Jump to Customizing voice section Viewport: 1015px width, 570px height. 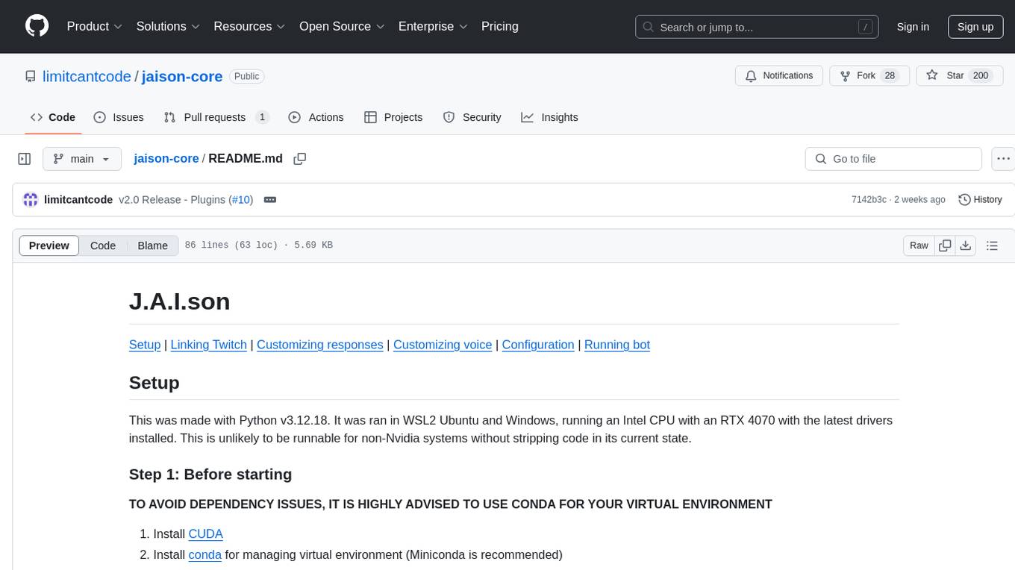(443, 345)
